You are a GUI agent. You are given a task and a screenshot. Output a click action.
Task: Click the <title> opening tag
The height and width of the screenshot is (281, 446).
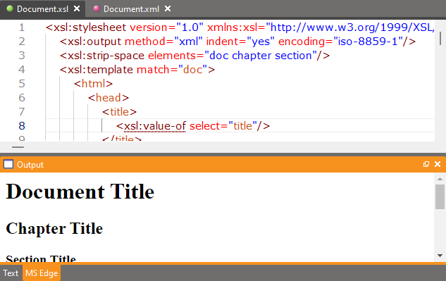coord(120,112)
